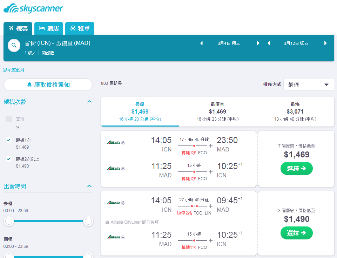The height and width of the screenshot is (258, 337).
Task: Go to previous departure date arrow
Action: point(201,43)
